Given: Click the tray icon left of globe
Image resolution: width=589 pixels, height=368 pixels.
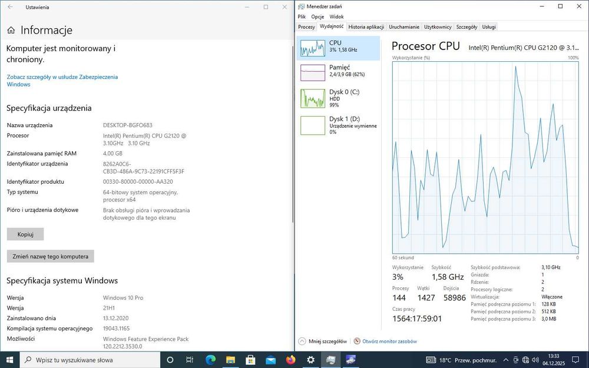Looking at the screenshot, I should [x=516, y=360].
